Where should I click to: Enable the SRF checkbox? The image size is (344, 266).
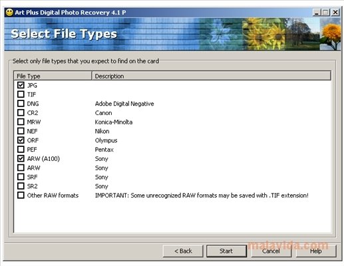tap(21, 177)
